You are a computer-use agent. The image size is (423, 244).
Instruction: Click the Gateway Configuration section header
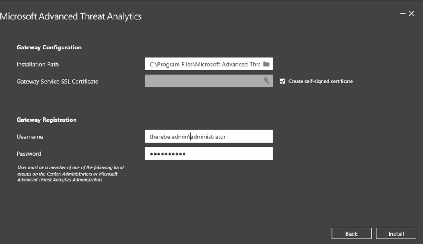pyautogui.click(x=49, y=47)
